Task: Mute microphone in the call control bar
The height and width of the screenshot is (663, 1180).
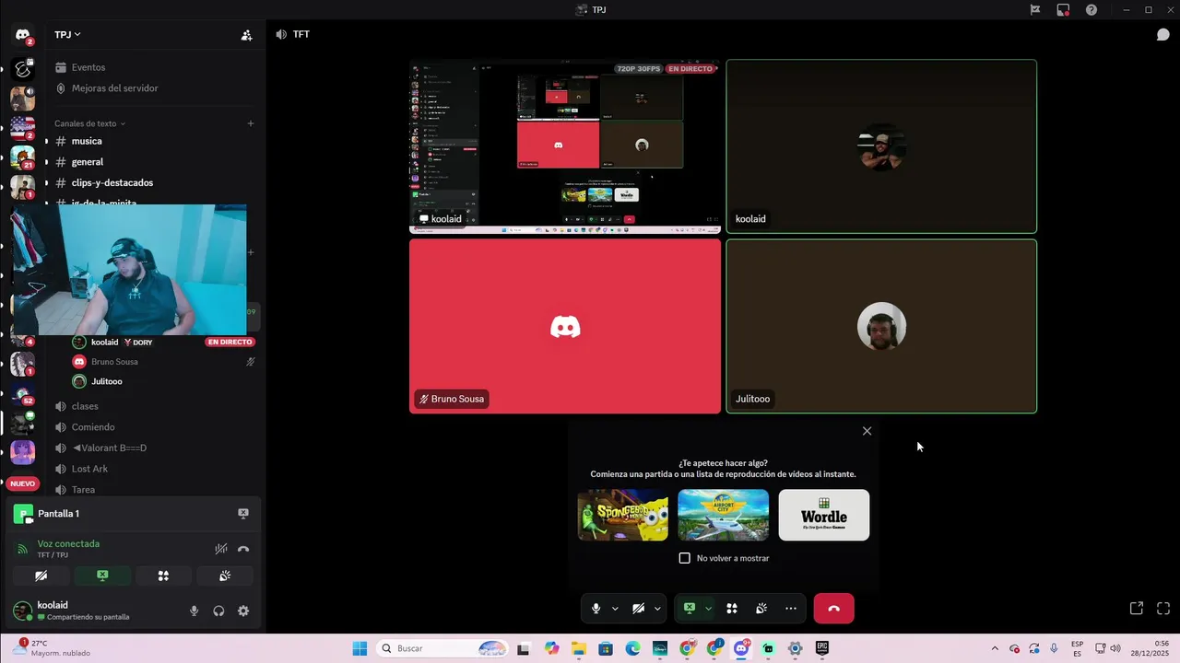Action: point(596,609)
